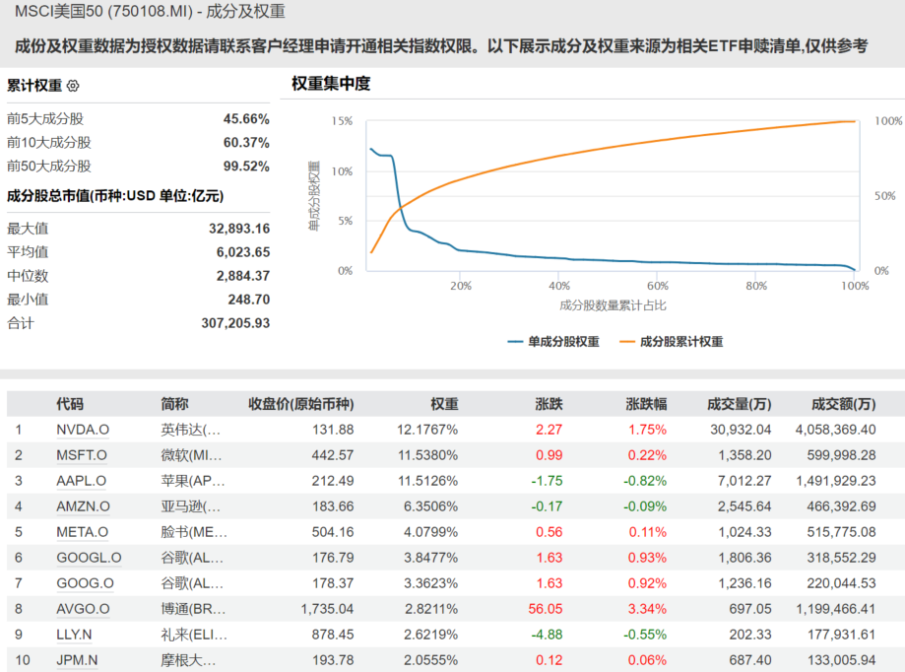Select the AAPL.O code link
905x672 pixels.
(x=82, y=481)
